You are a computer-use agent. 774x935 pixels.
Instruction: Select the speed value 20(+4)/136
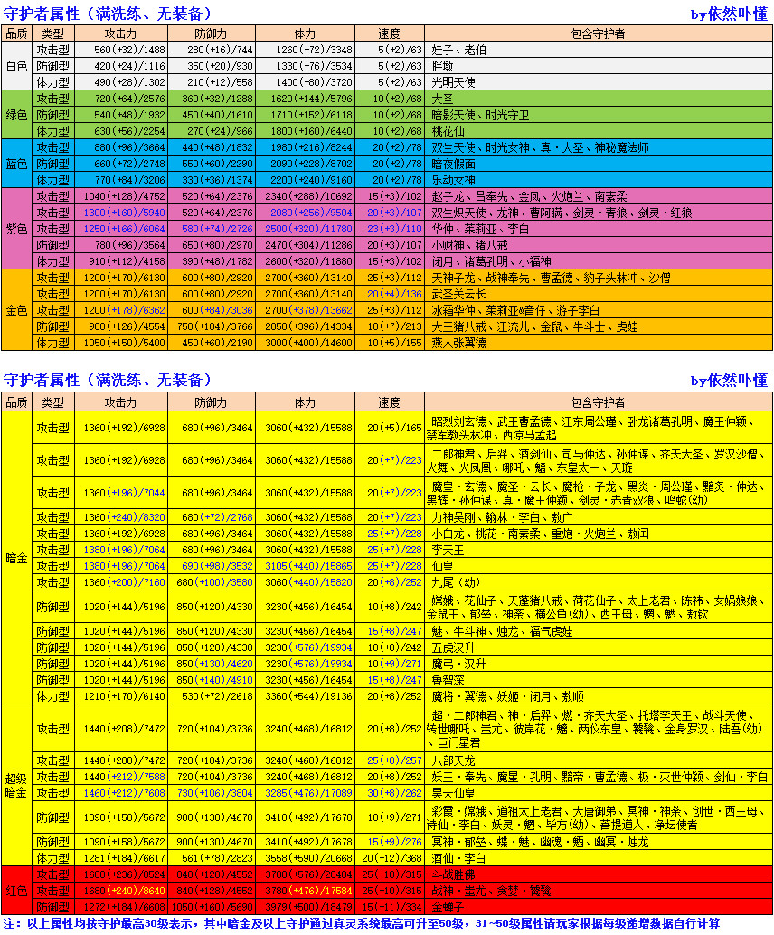point(395,294)
